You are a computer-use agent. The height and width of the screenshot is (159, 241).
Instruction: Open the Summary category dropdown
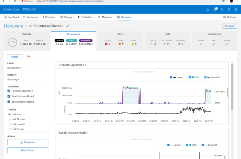coord(13,79)
